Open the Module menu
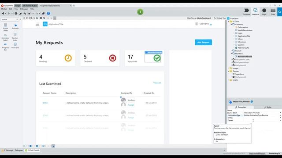282x158 pixels. click(4, 9)
